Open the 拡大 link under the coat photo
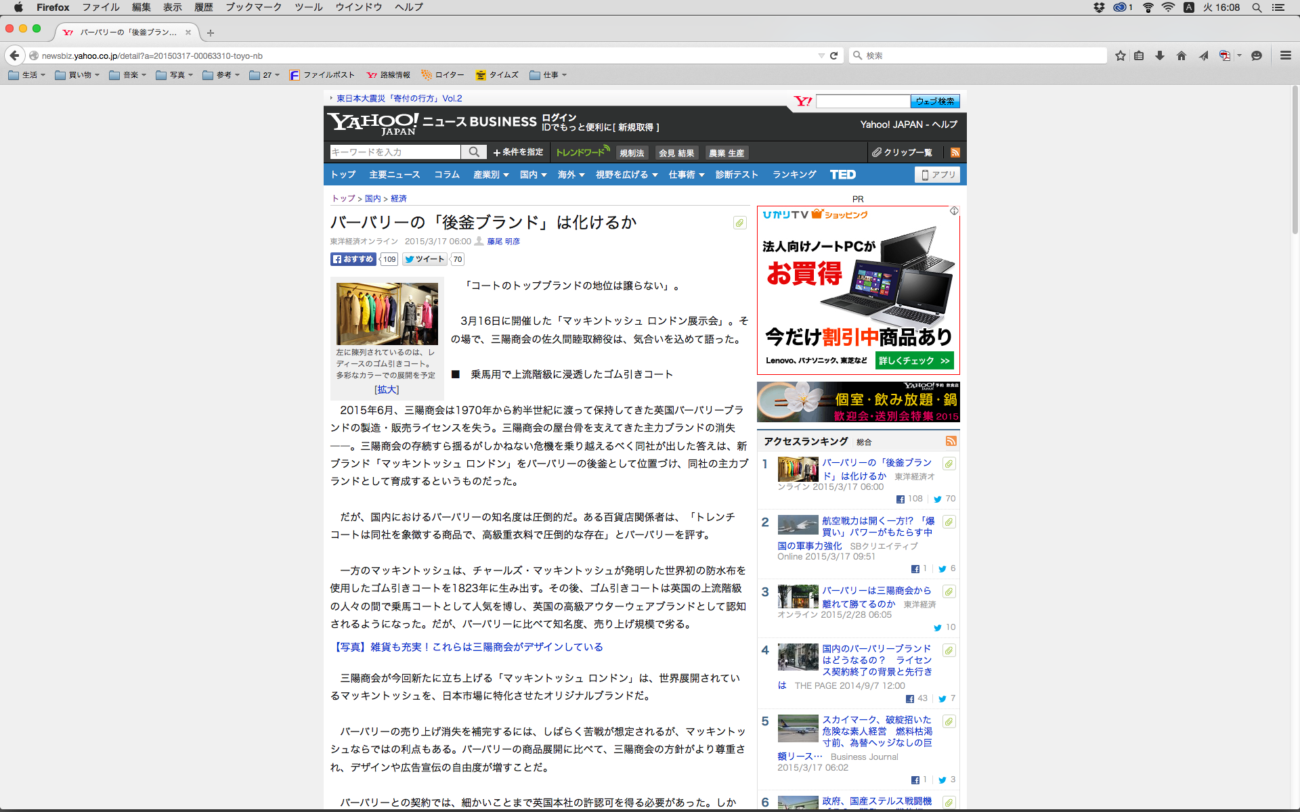This screenshot has height=812, width=1300. click(x=387, y=390)
